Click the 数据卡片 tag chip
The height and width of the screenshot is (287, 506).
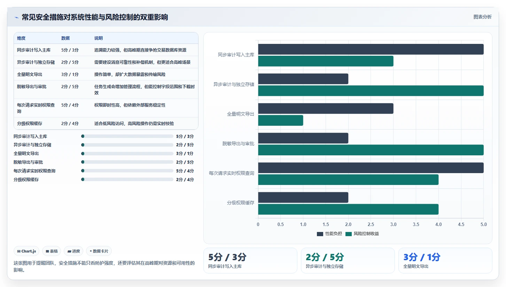coord(99,251)
